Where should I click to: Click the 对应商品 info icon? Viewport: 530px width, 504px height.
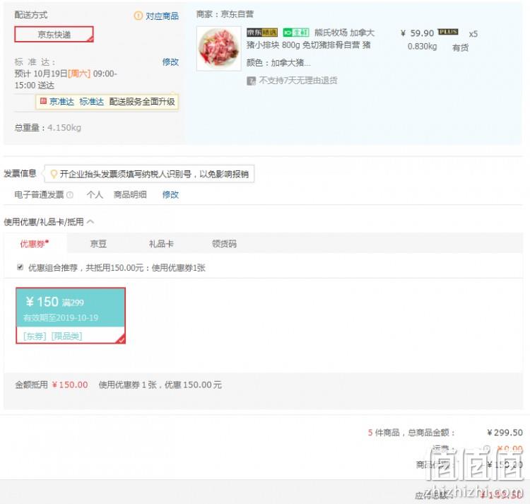coord(139,16)
